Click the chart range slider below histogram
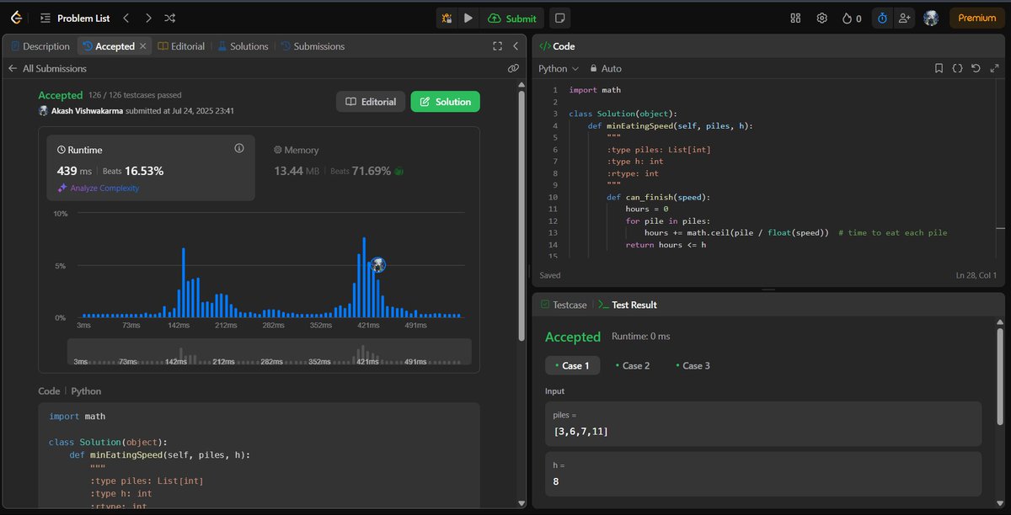 (x=269, y=353)
